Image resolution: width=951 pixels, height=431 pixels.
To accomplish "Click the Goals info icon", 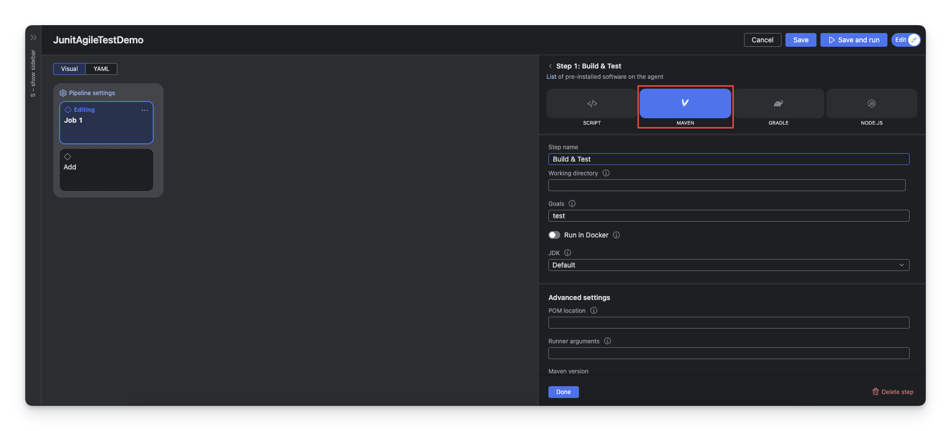I will click(572, 203).
